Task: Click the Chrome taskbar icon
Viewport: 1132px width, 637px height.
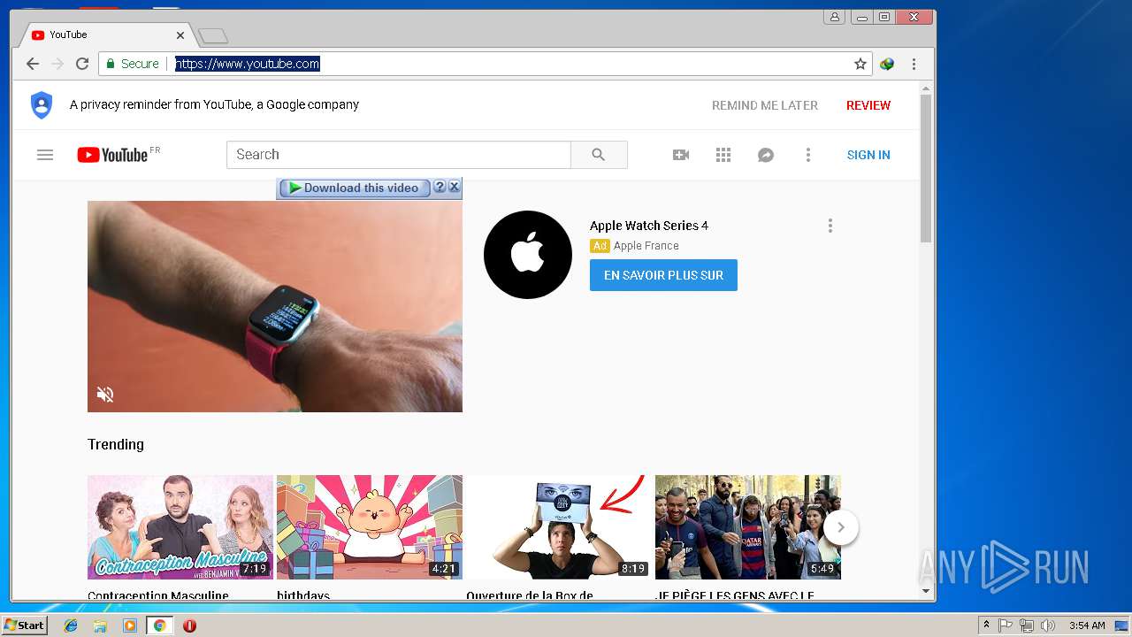Action: coord(160,625)
